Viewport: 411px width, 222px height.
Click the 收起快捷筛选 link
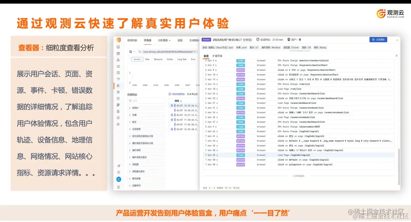tap(177, 94)
